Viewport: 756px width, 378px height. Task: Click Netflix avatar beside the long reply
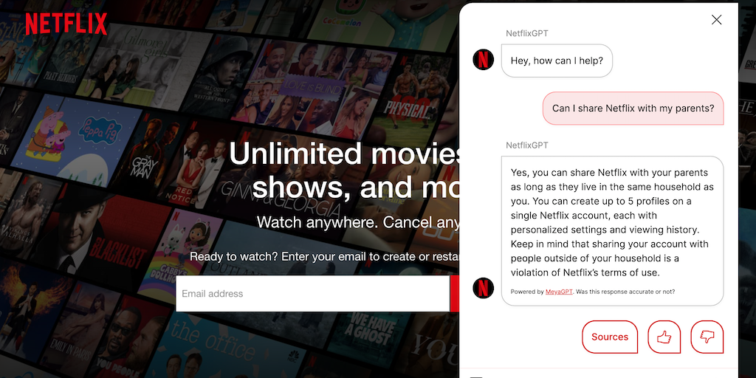(483, 288)
